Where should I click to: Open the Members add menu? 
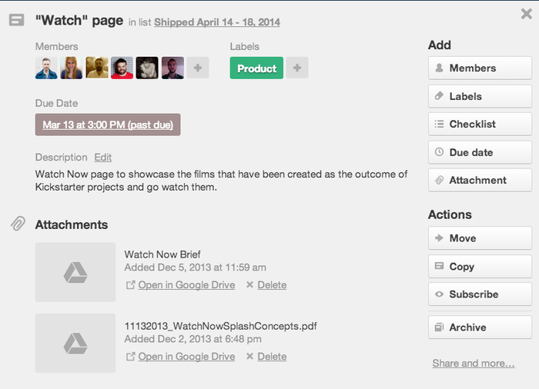480,68
